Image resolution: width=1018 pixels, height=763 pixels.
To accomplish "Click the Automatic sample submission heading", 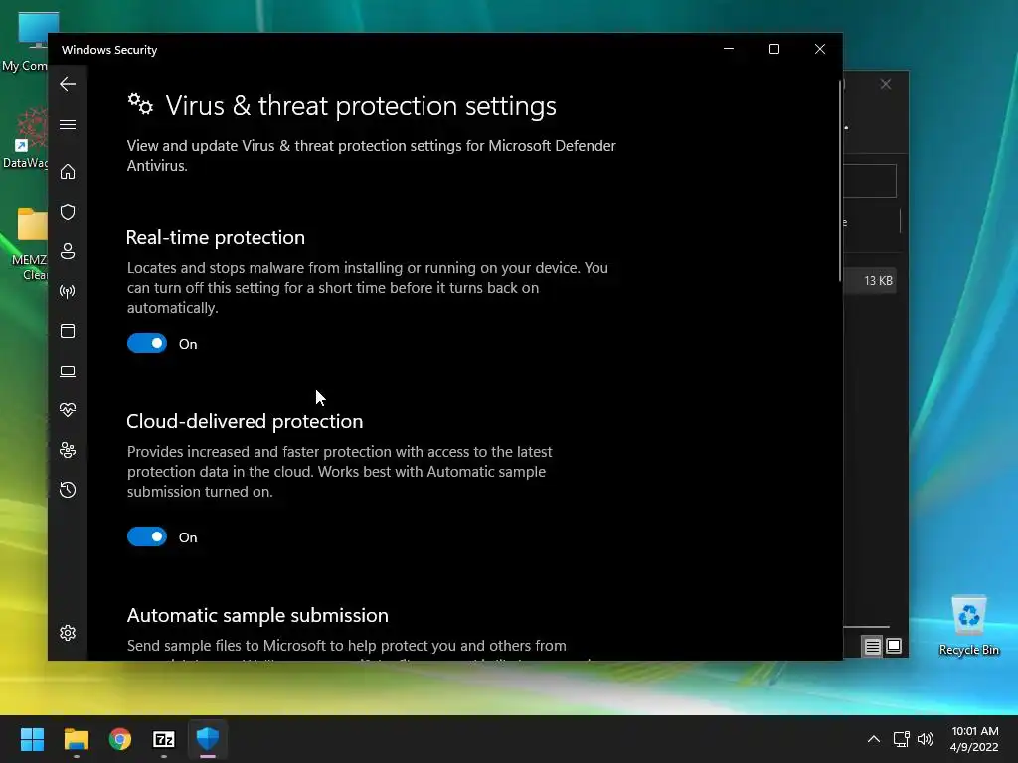I will click(257, 615).
